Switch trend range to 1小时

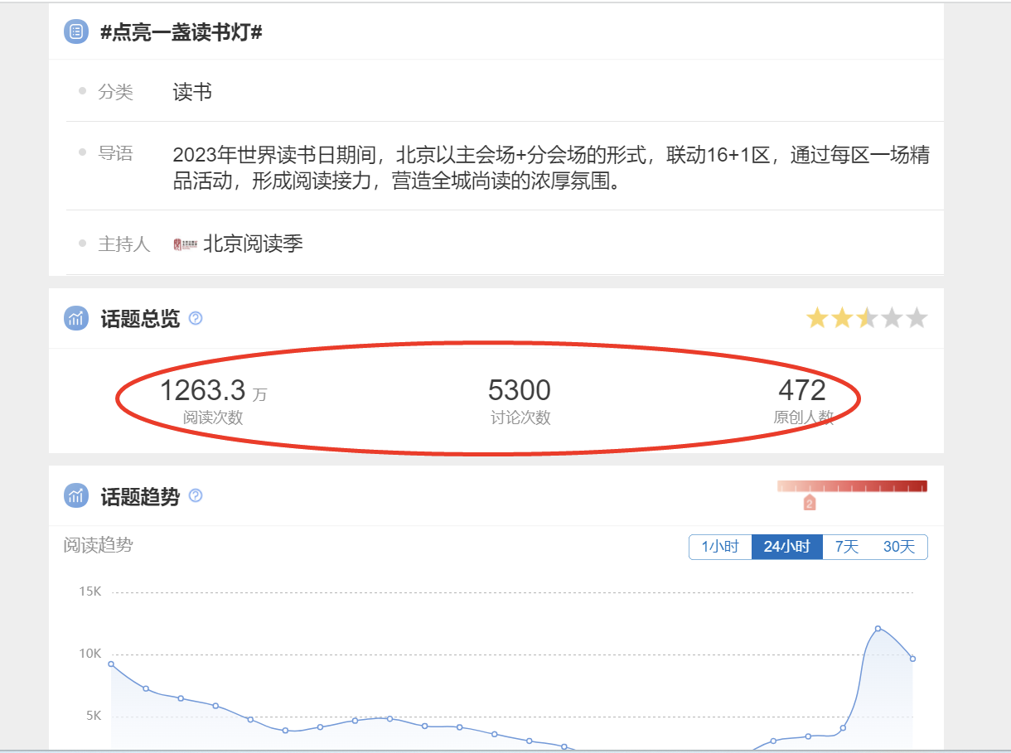click(x=720, y=548)
